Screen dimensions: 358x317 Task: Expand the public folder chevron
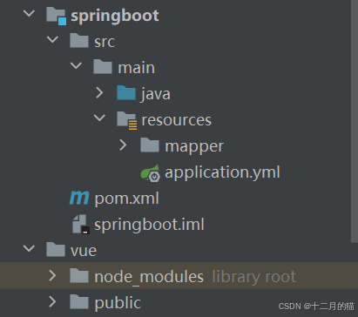52,301
